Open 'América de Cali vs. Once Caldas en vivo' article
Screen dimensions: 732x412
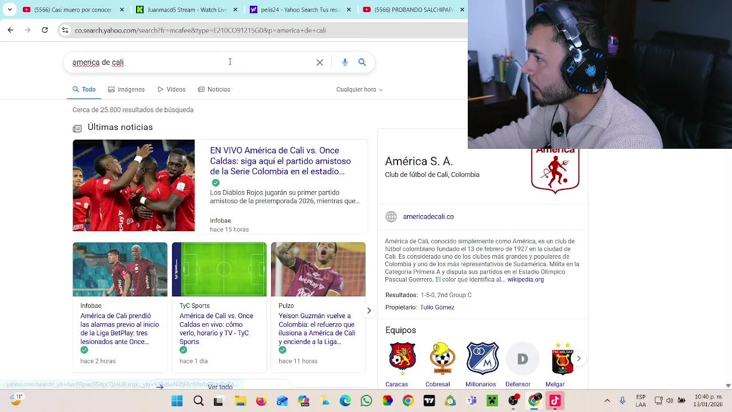217,329
